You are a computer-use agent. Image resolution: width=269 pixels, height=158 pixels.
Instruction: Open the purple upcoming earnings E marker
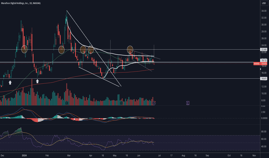188,103
